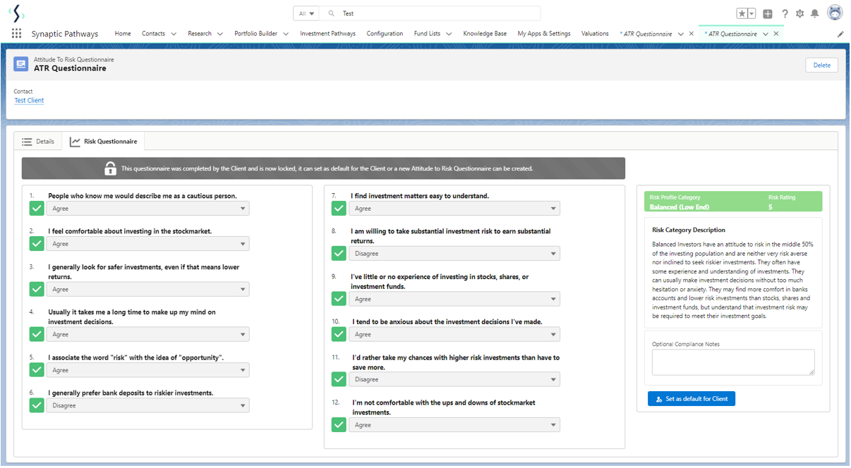
Task: Switch to the Details tab
Action: tap(38, 142)
